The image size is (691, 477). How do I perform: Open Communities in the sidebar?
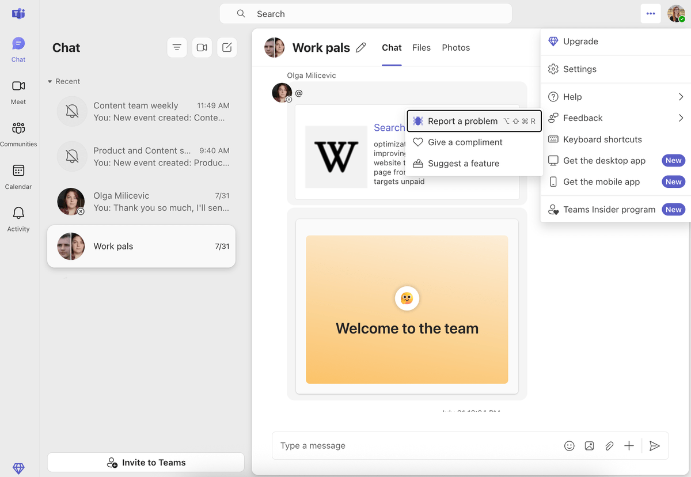(18, 134)
